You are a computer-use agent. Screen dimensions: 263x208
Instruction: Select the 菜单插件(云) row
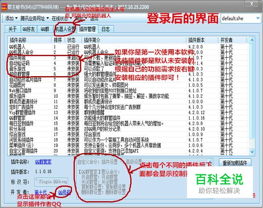pos(128,145)
